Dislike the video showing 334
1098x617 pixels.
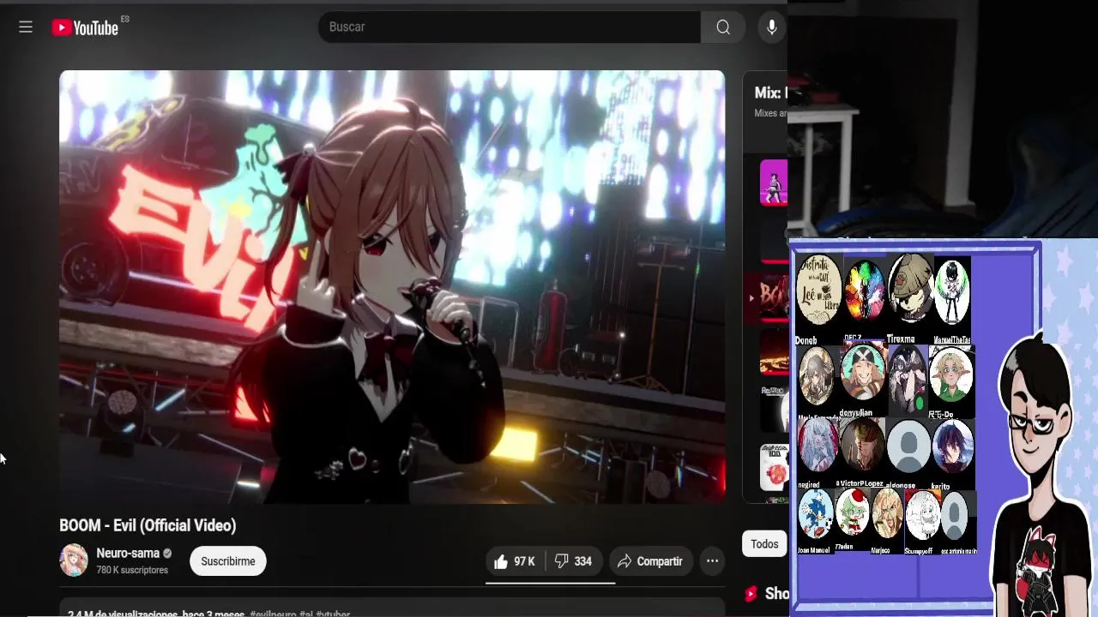click(573, 561)
